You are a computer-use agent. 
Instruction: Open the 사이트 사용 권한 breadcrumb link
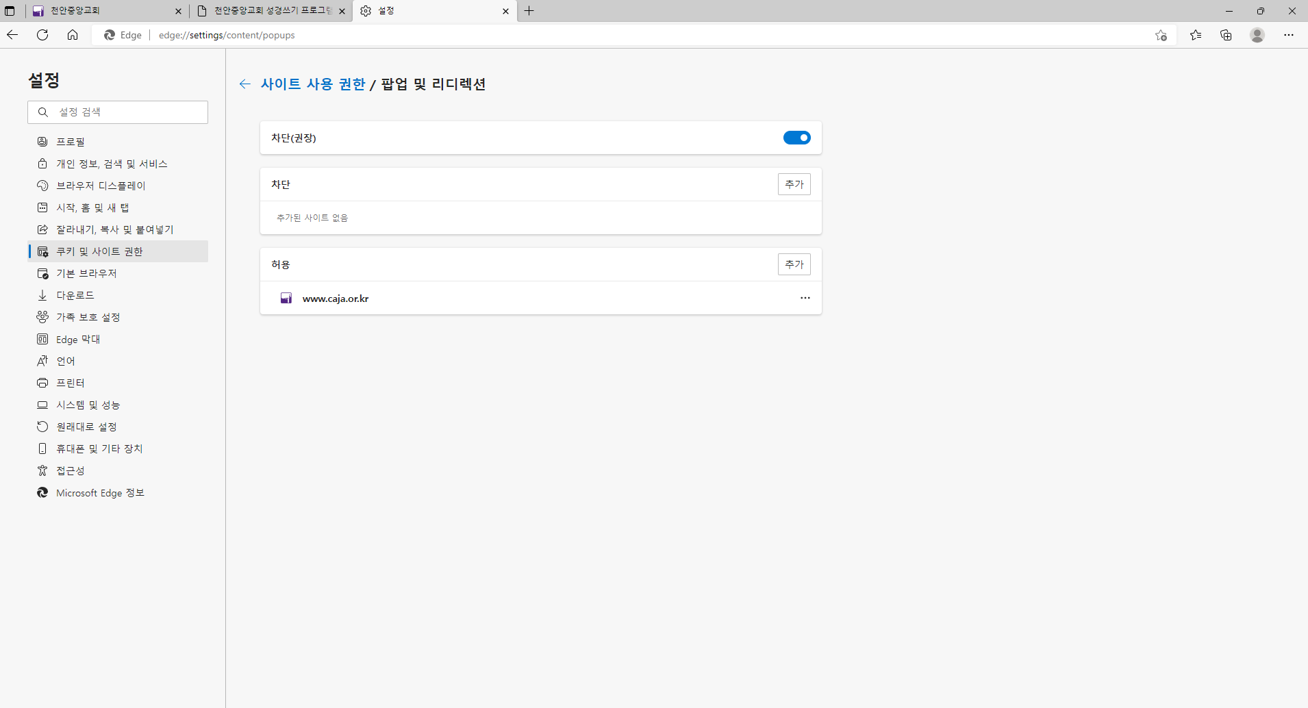(x=313, y=84)
